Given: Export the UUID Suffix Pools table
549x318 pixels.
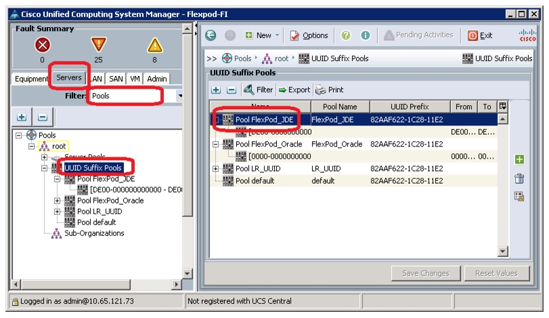Looking at the screenshot, I should [x=294, y=90].
